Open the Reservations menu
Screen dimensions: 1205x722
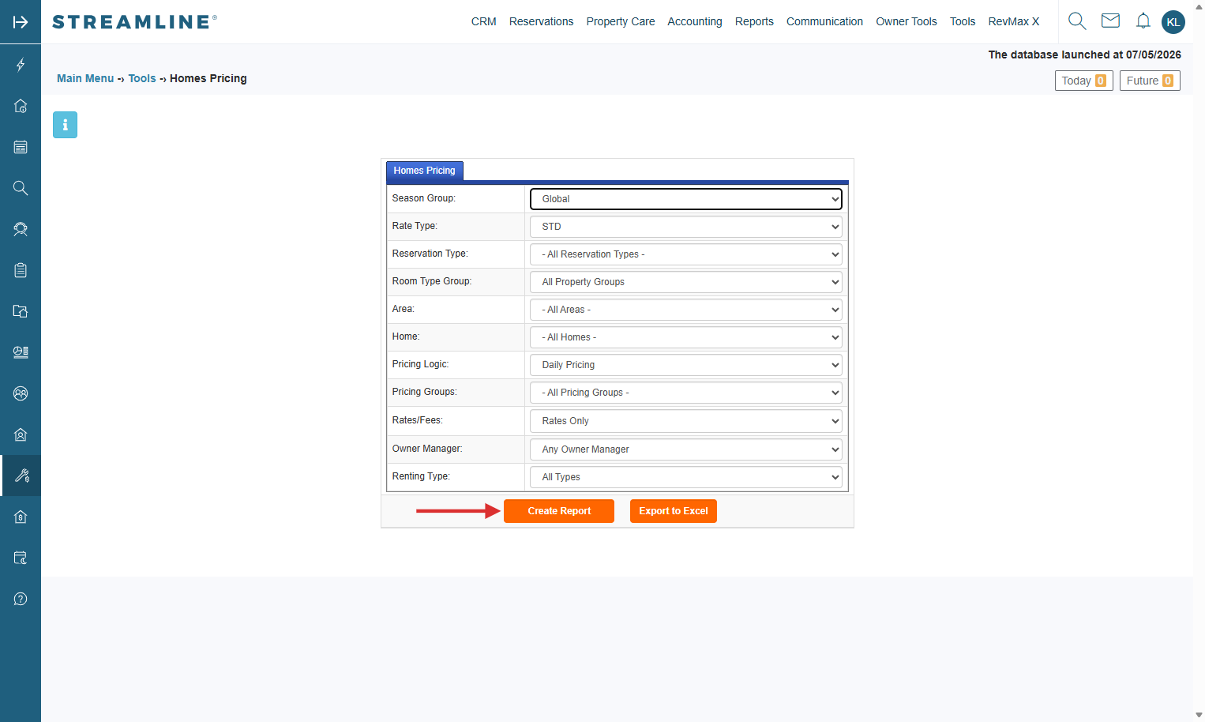click(x=541, y=21)
